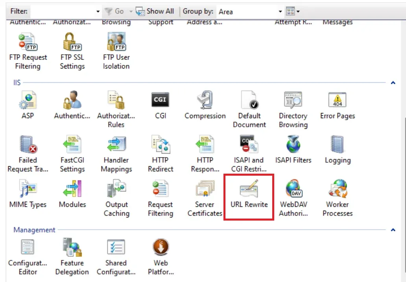Open the Modules feature

pyautogui.click(x=72, y=194)
